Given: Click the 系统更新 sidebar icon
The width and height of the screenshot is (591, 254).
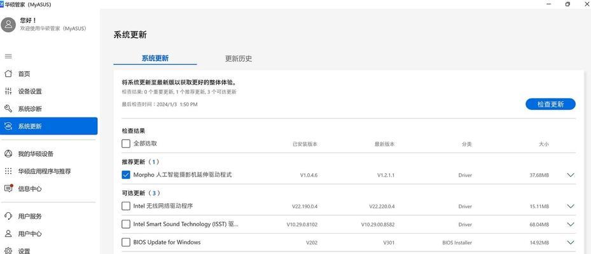Looking at the screenshot, I should click(8, 126).
